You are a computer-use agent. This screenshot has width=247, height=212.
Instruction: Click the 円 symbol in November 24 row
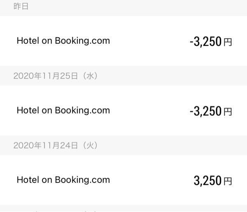click(x=228, y=181)
